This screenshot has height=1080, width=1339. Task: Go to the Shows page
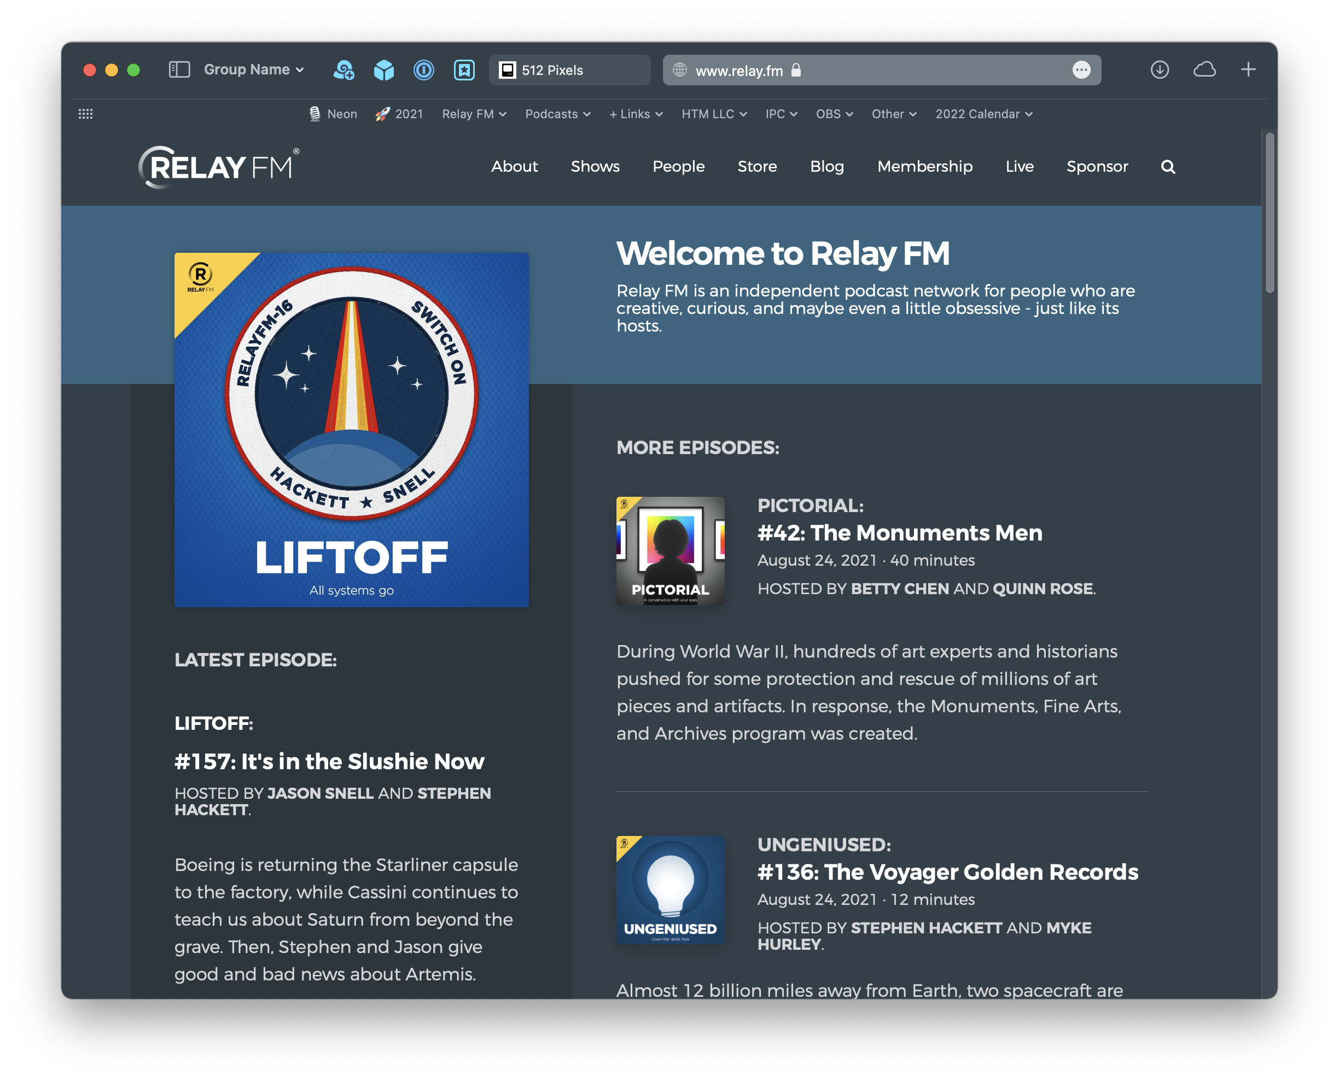[595, 167]
